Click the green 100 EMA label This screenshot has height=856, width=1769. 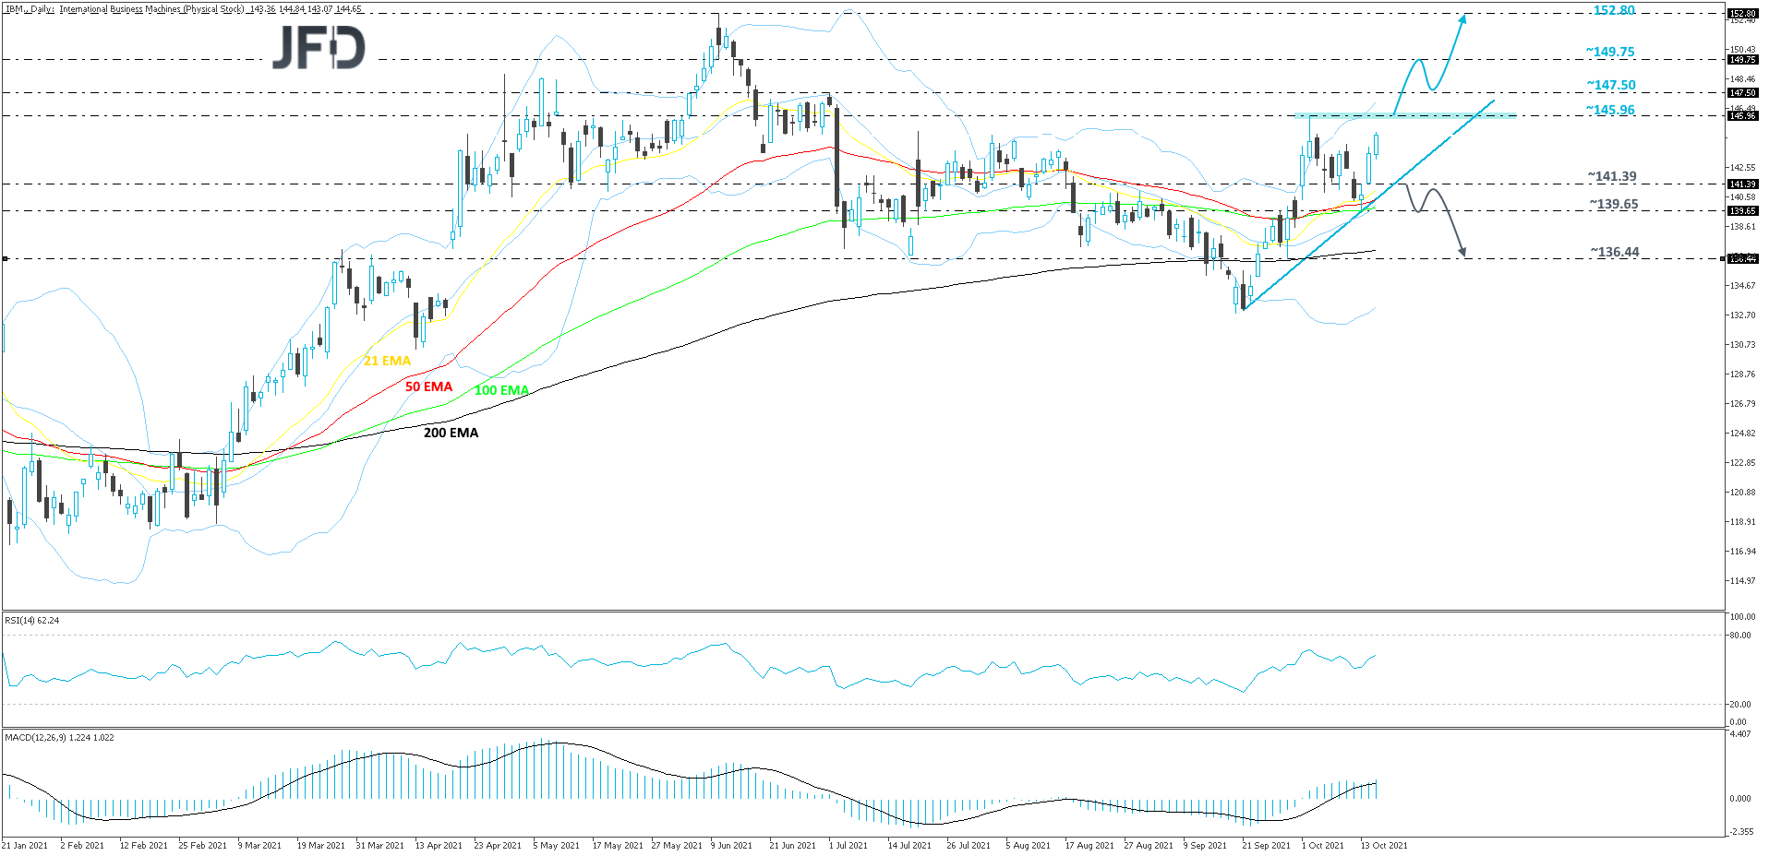pyautogui.click(x=501, y=390)
